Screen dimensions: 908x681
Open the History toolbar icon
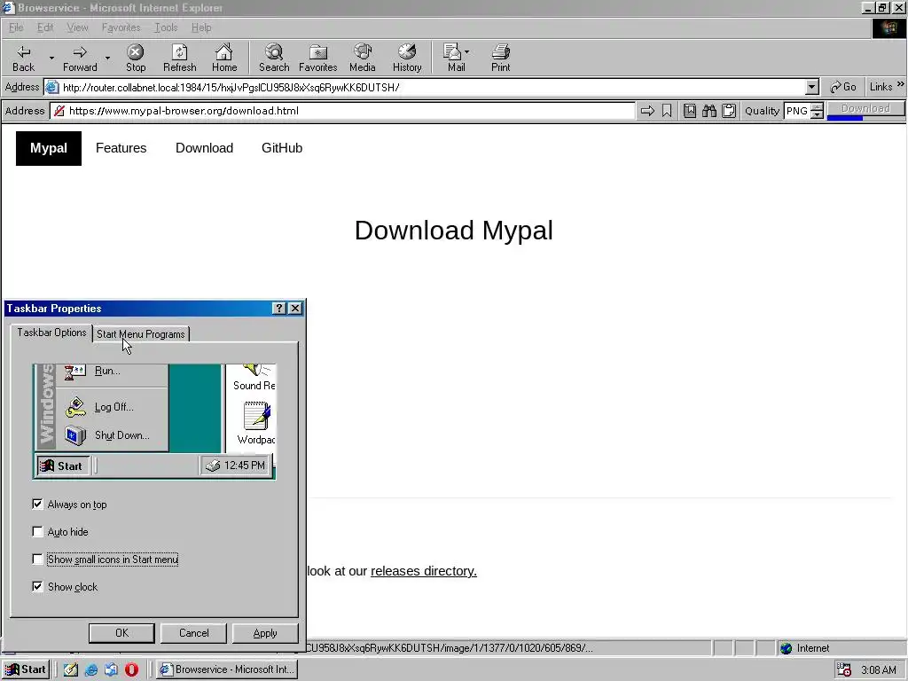click(x=407, y=52)
